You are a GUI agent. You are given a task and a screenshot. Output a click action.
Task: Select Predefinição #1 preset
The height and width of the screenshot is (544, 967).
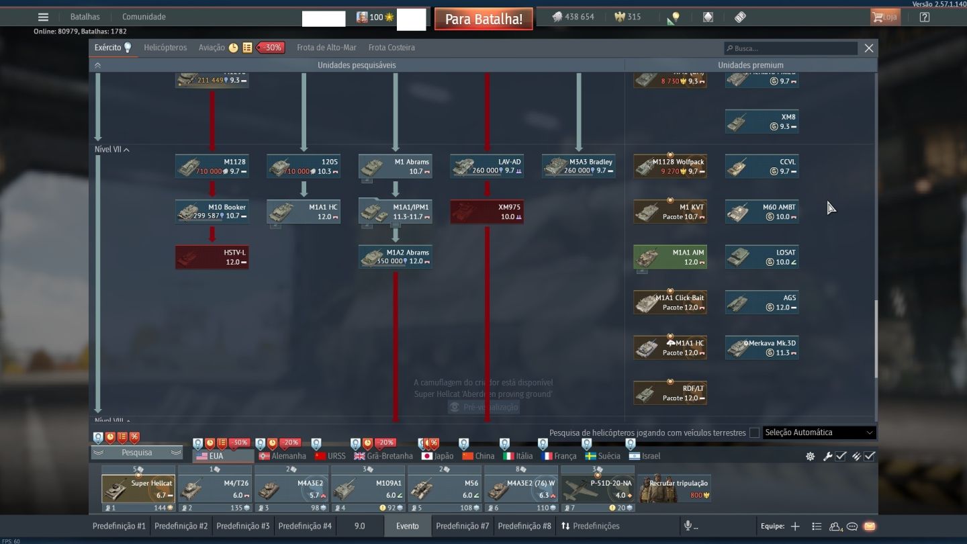point(119,526)
